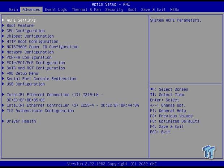This screenshot has width=224, height=168.
Task: Click arrow beside VMD Setup Menu
Action: coord(3,73)
